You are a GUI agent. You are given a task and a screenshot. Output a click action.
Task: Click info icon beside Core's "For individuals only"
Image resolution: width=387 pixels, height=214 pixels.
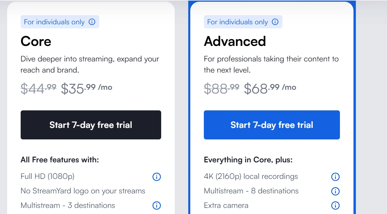[92, 22]
